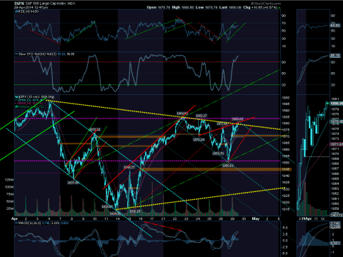Click the 1816.29 low price annotation
This screenshot has width=343, height=257.
pos(134,211)
